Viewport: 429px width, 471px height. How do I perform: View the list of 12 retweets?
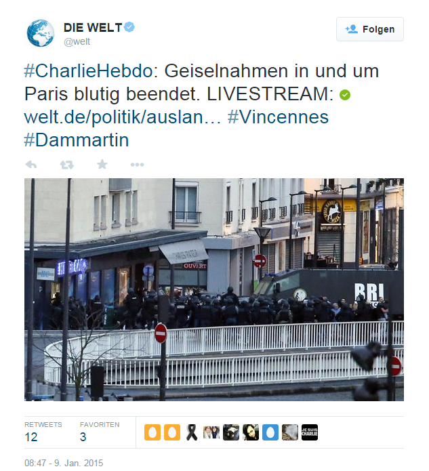43,432
